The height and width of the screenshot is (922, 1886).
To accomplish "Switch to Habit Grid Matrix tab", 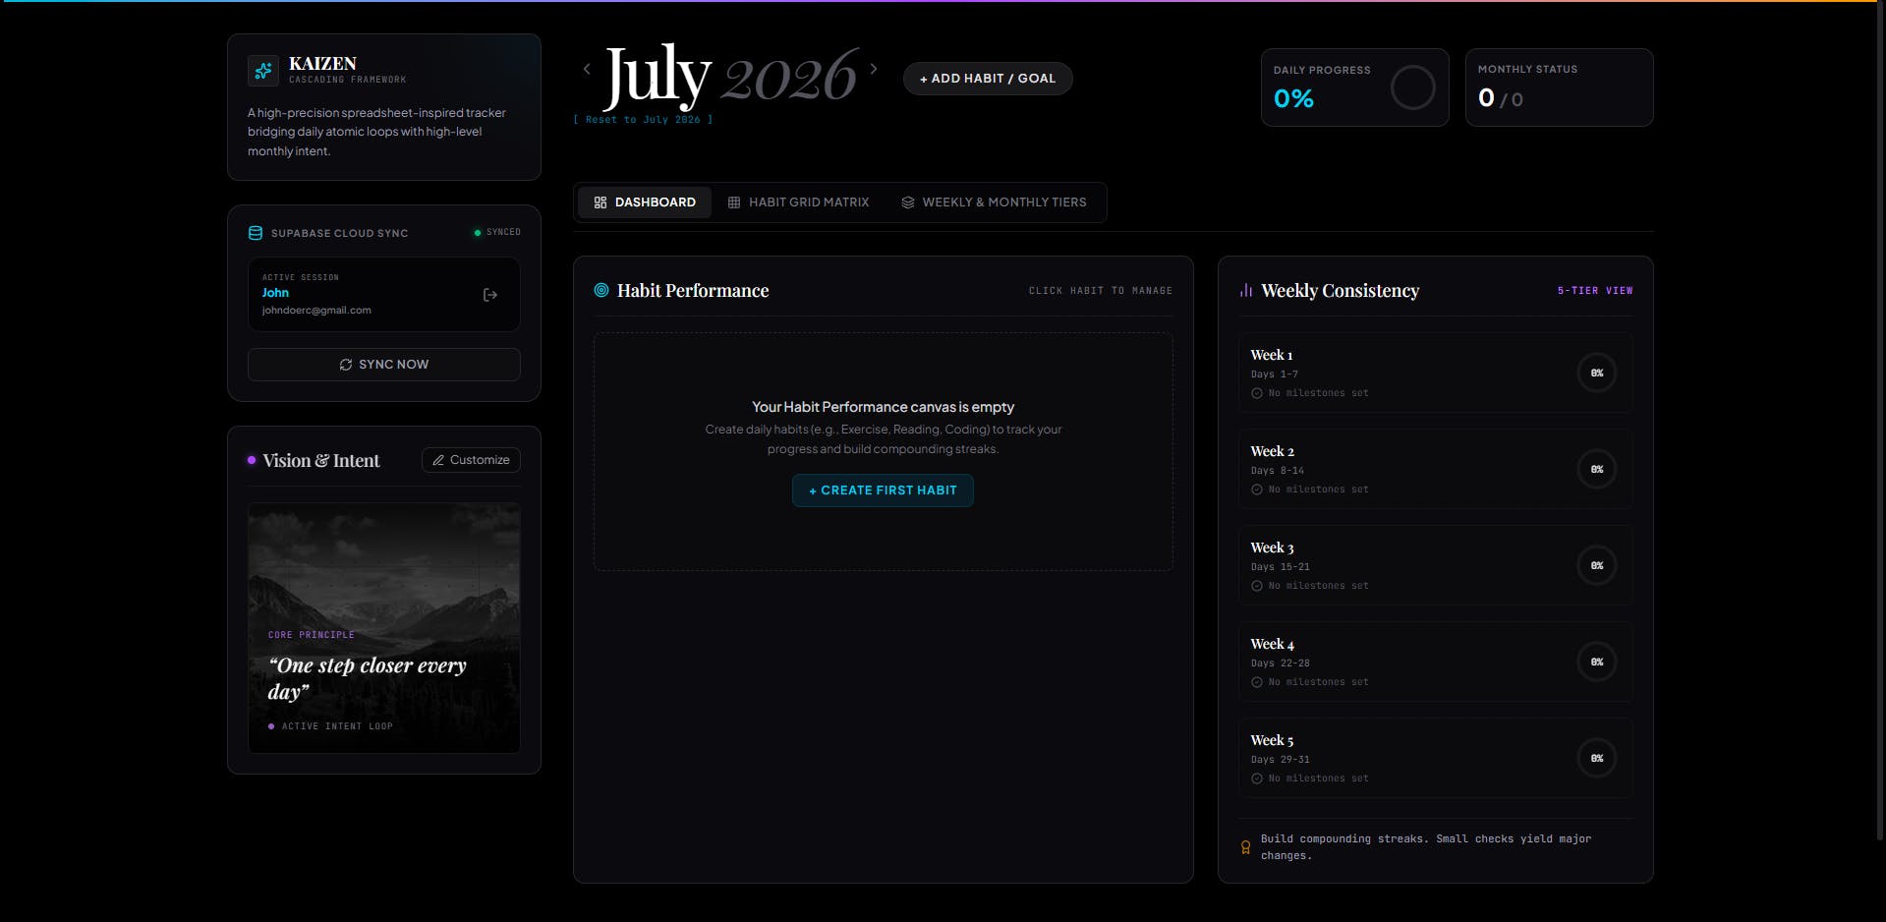I will point(798,202).
